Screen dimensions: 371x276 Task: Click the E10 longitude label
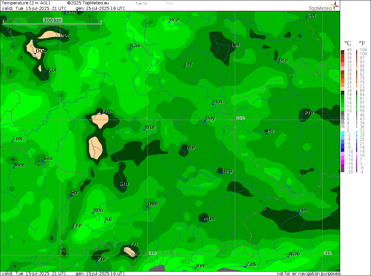pyautogui.click(x=153, y=253)
